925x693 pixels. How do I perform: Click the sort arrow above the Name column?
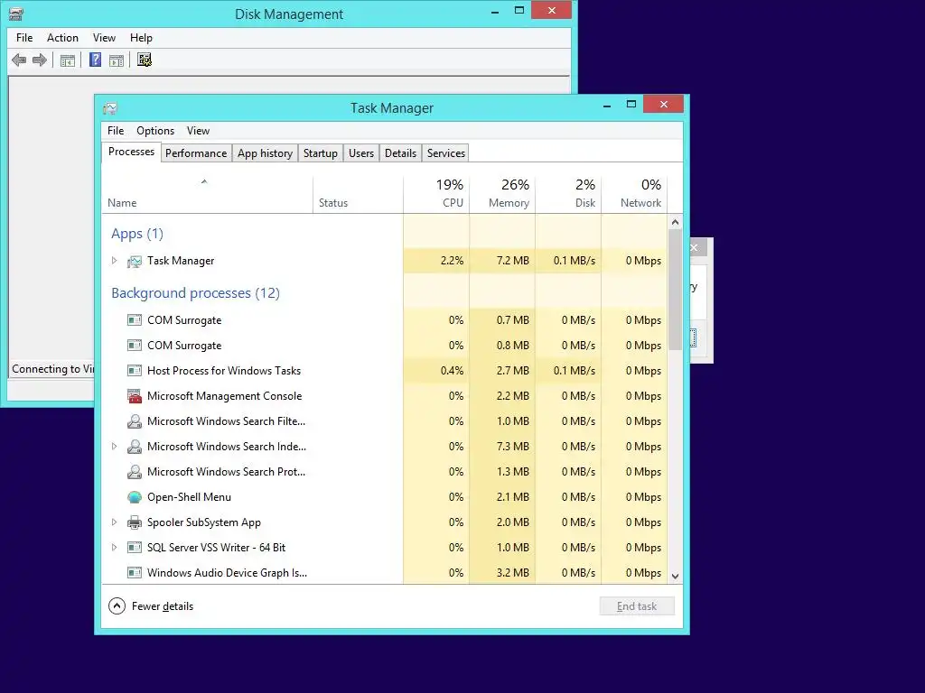(x=204, y=181)
